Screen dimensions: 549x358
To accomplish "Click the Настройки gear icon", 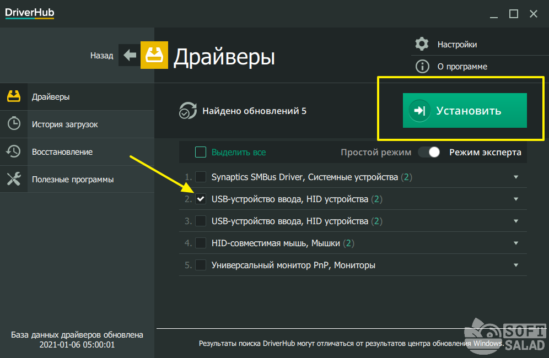I will point(422,44).
